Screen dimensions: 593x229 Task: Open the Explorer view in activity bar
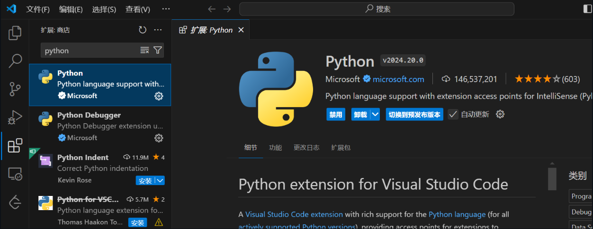[x=15, y=33]
